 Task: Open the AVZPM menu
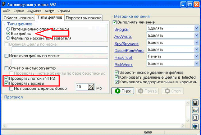[x=50, y=11]
